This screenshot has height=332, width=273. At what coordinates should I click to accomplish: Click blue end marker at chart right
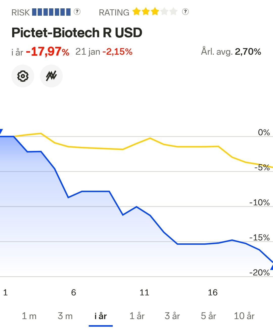pyautogui.click(x=271, y=267)
